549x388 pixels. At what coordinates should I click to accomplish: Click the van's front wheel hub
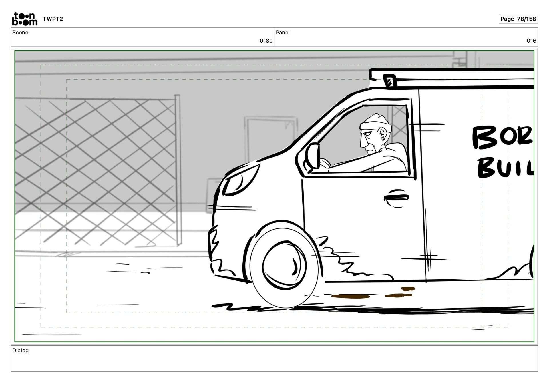[x=284, y=265]
